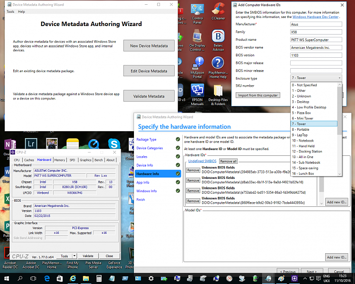355x284 pixels.
Task: Switch to the CPU tab in CPU-Z
Action: click(17, 160)
